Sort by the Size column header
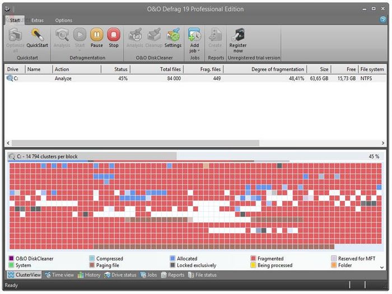The height and width of the screenshot is (294, 392). pos(319,69)
